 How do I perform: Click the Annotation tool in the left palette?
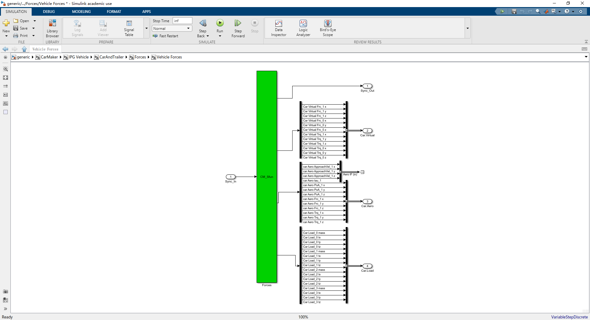(x=6, y=95)
